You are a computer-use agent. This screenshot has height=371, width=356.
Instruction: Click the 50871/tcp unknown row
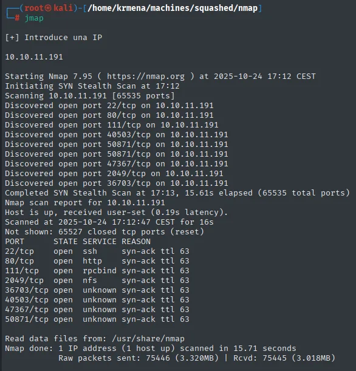tap(97, 319)
